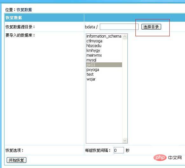Click the php中文网 watermark logo
The image size is (185, 168).
pos(168,158)
